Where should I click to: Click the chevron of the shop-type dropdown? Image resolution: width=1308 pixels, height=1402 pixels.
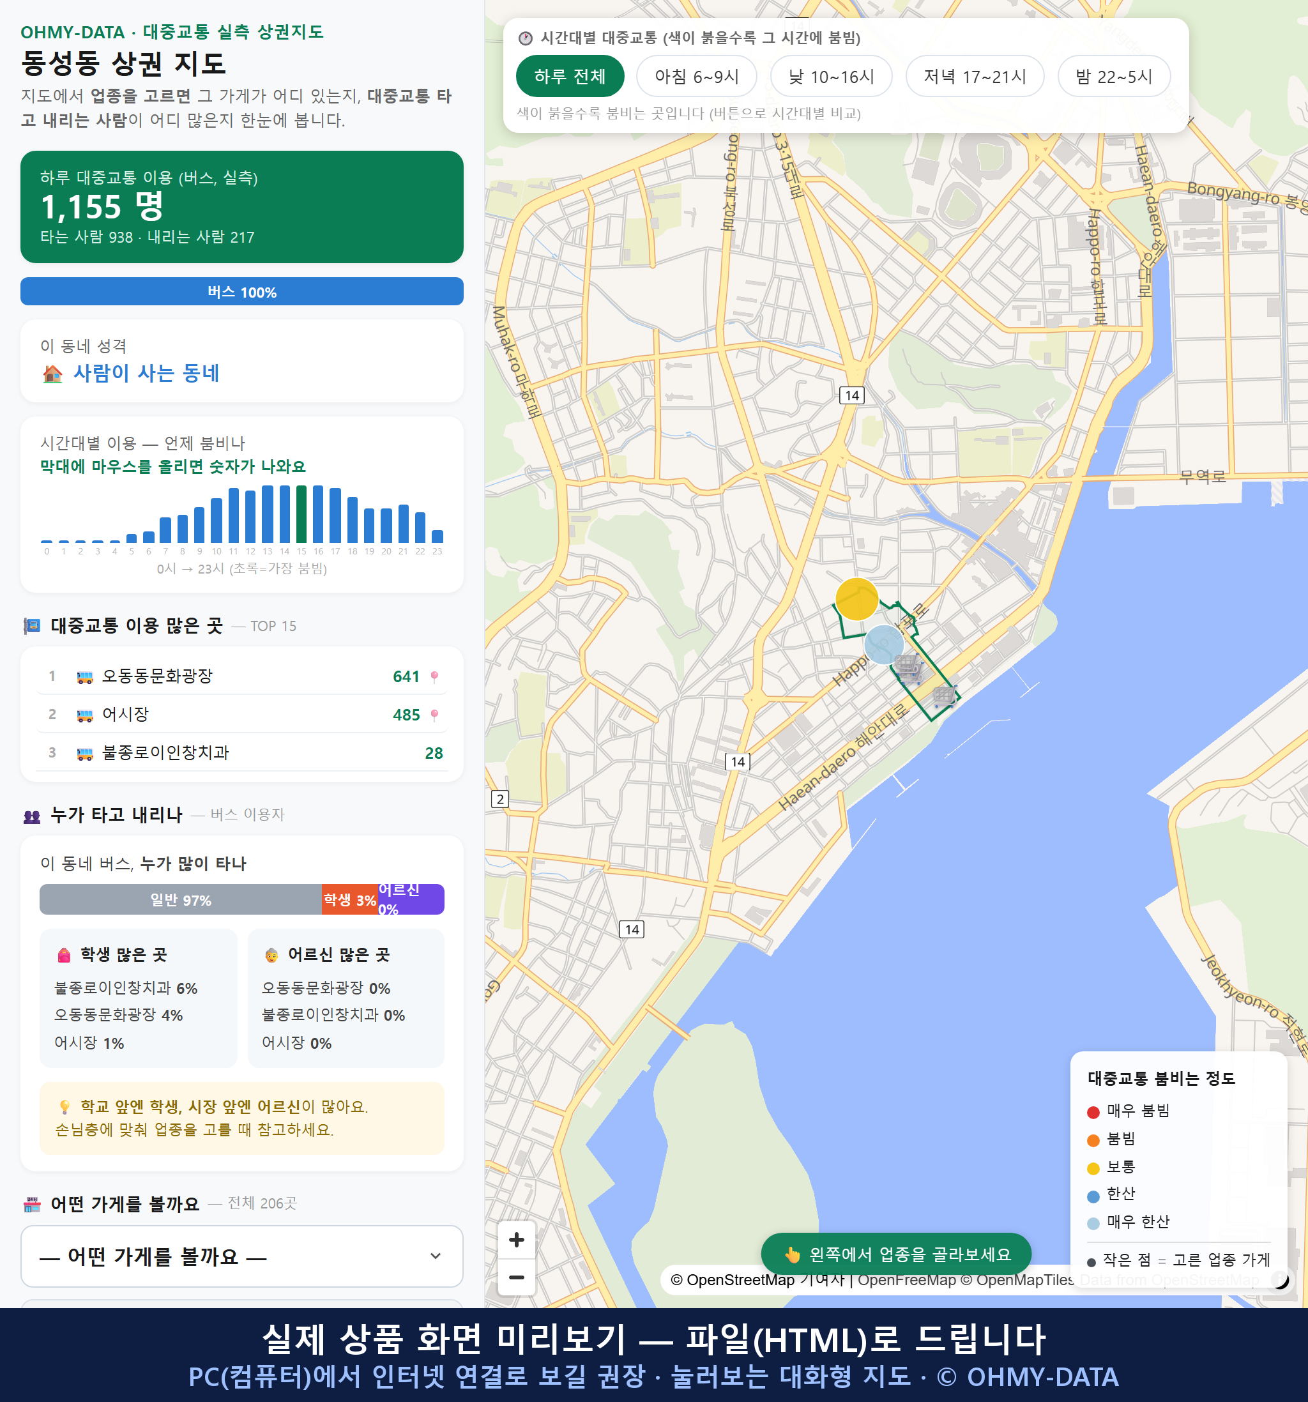pyautogui.click(x=436, y=1256)
